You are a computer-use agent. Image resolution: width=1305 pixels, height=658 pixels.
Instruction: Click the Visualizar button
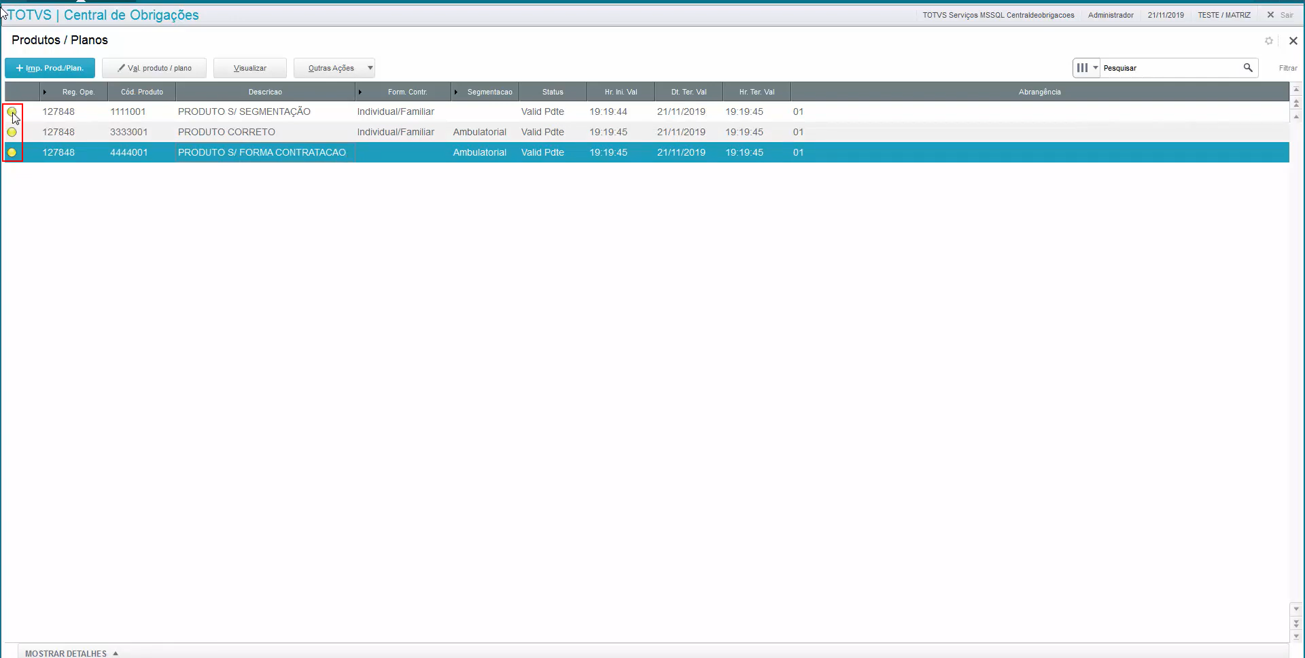[250, 68]
